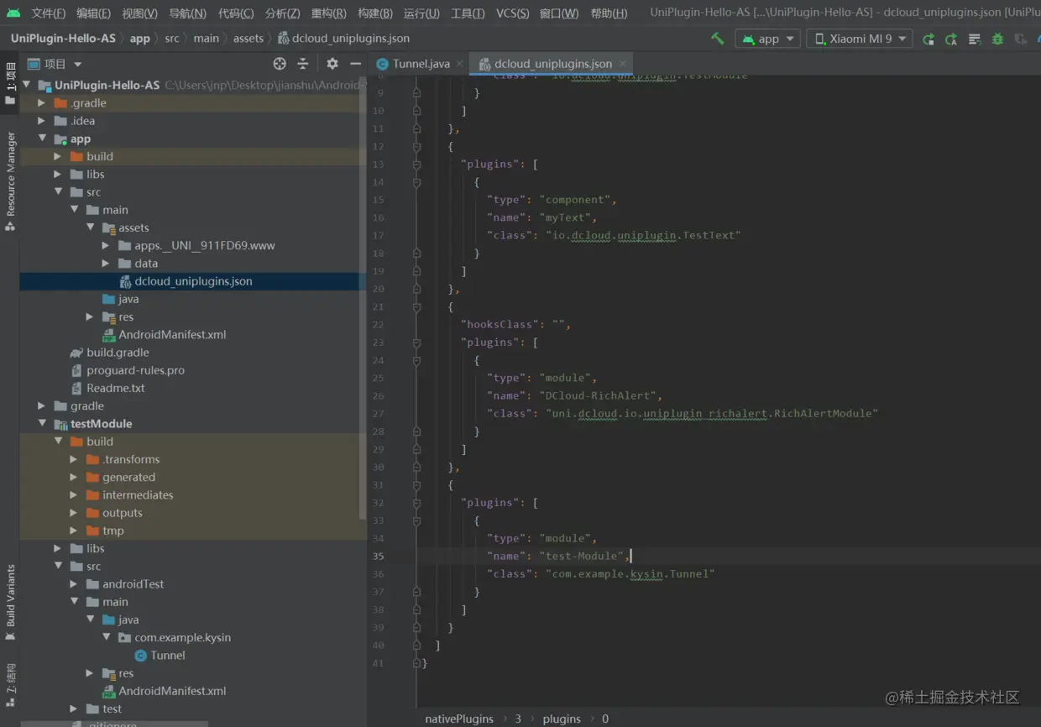The image size is (1041, 727).
Task: Expand the .idea folder
Action: click(x=42, y=120)
